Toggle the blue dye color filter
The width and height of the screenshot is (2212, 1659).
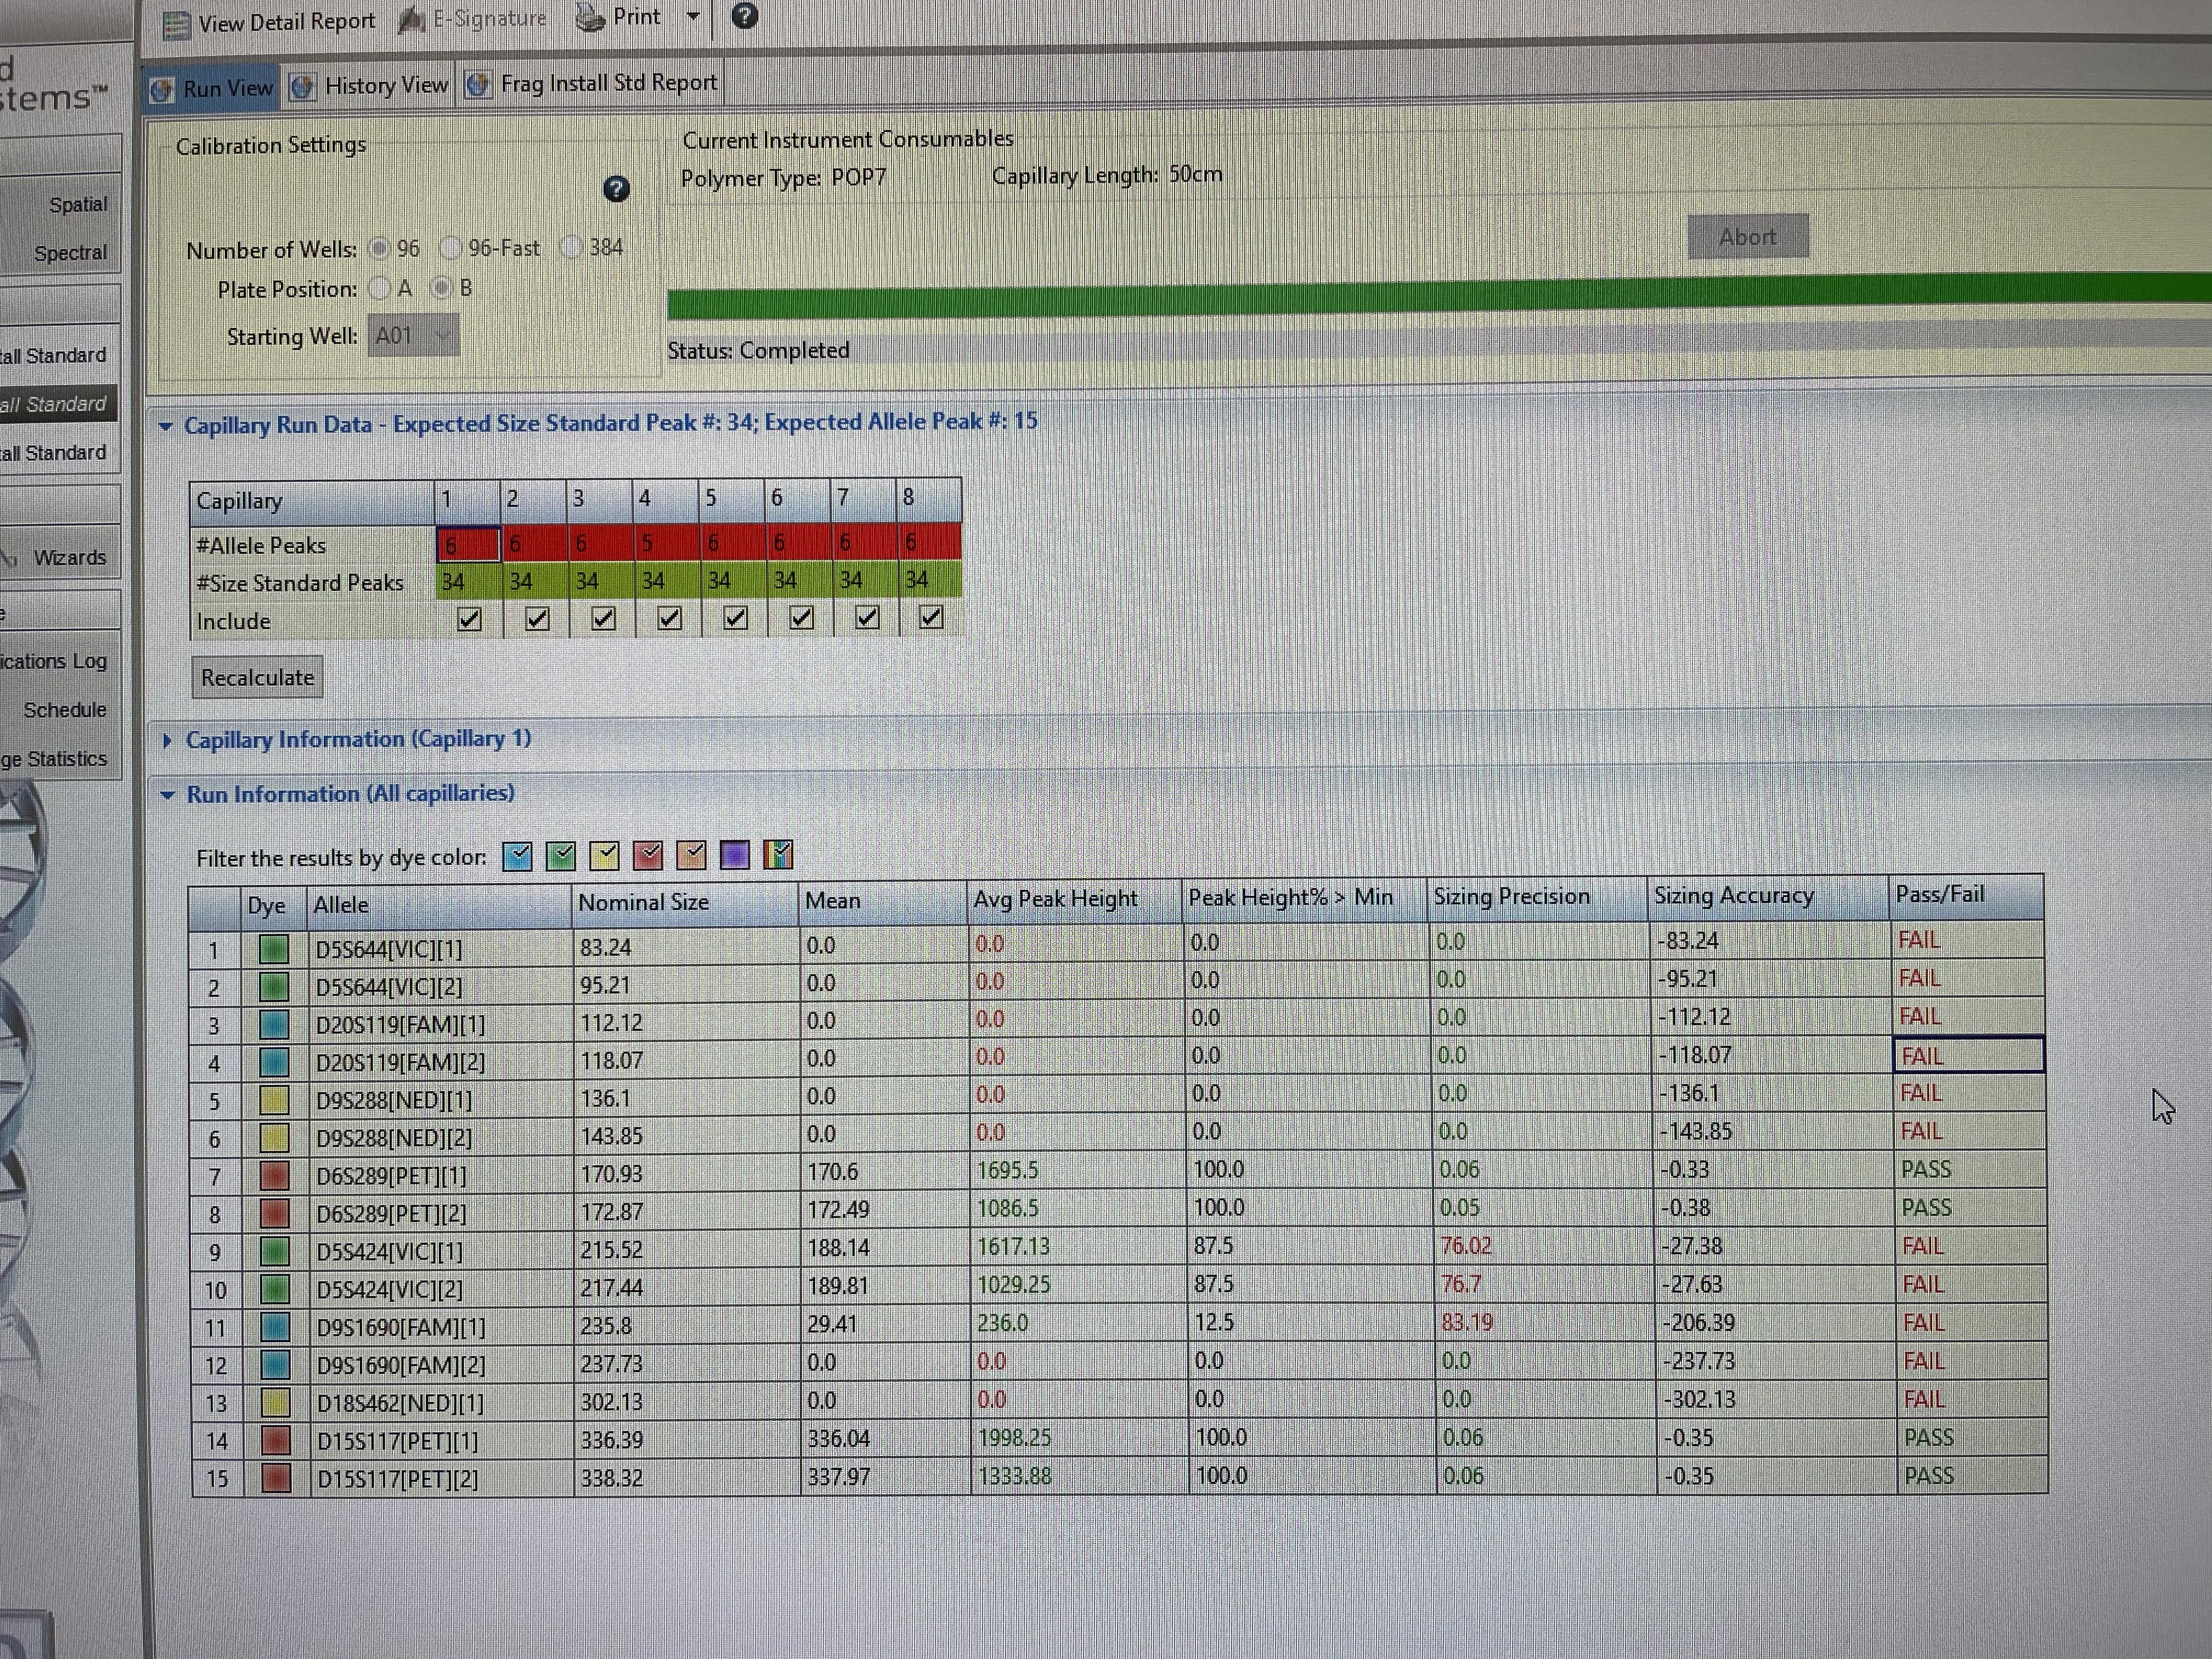point(517,857)
